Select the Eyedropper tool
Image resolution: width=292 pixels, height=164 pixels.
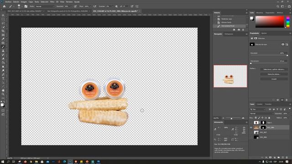3,39
